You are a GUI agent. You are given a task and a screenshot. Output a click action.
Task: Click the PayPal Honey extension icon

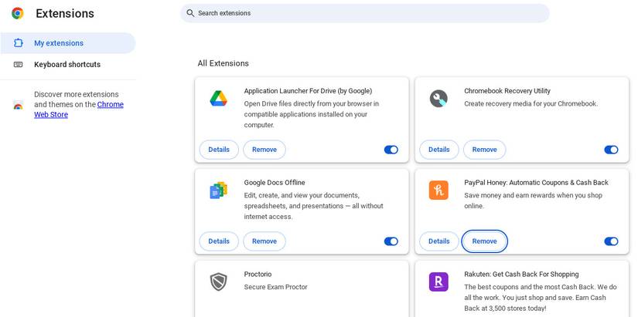pos(438,191)
